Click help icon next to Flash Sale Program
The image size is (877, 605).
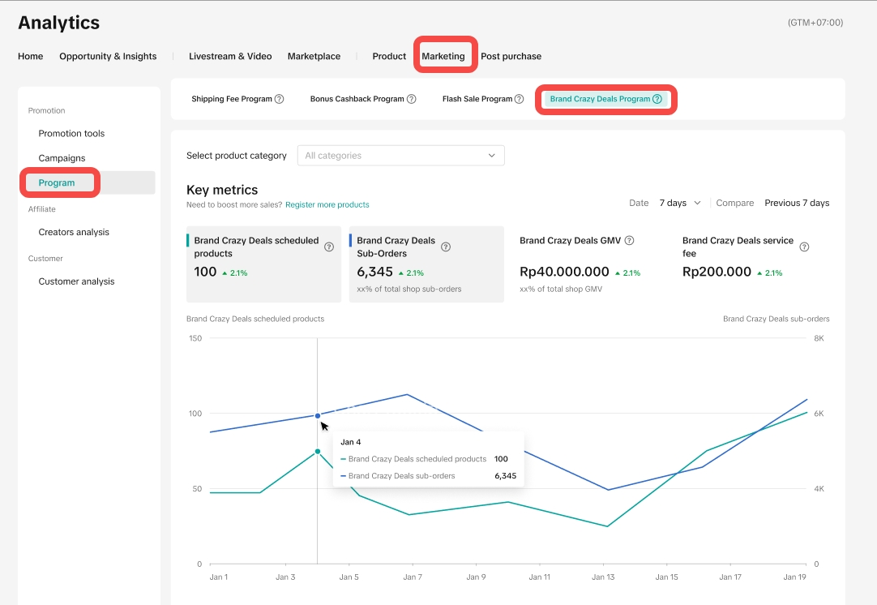(x=520, y=99)
